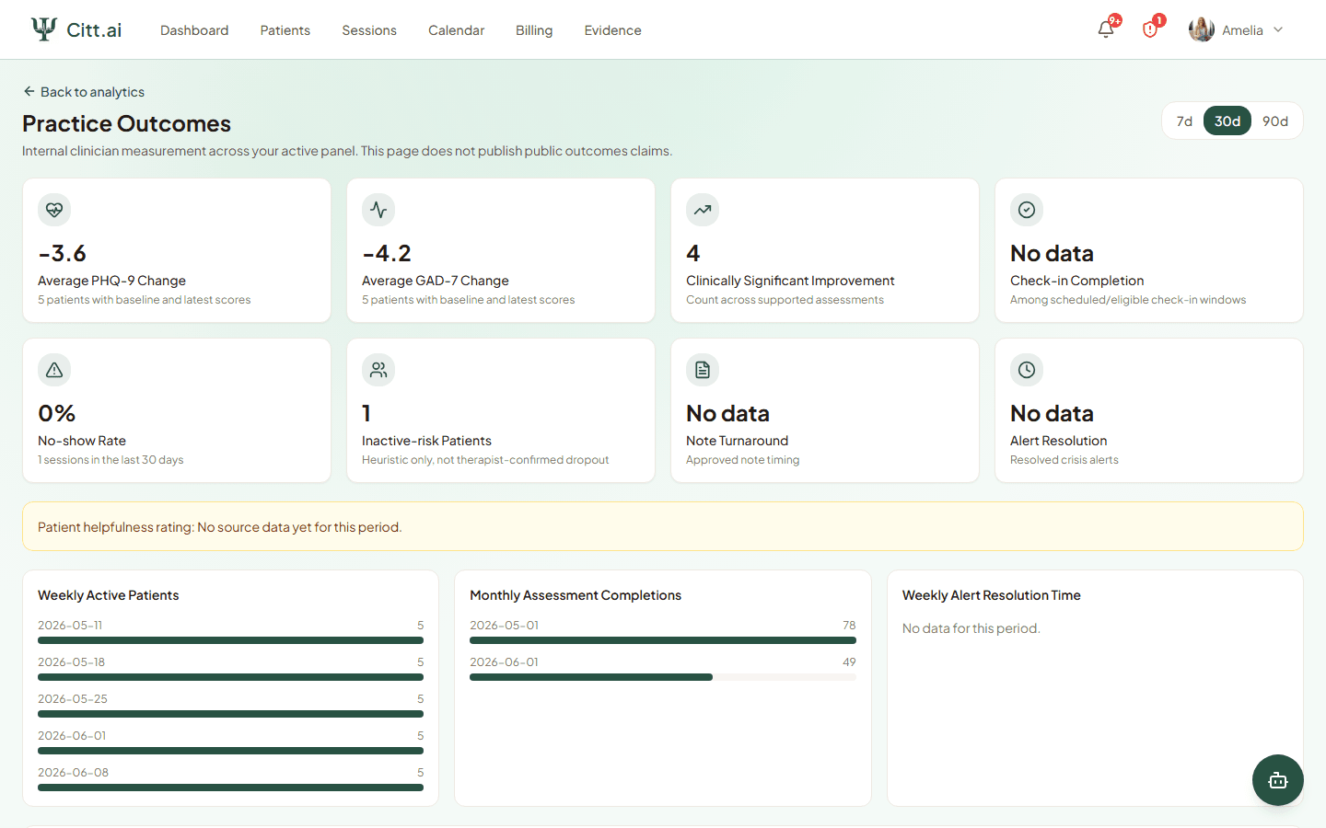This screenshot has width=1326, height=828.
Task: Click Weekly Active Patients heading
Action: pos(108,595)
